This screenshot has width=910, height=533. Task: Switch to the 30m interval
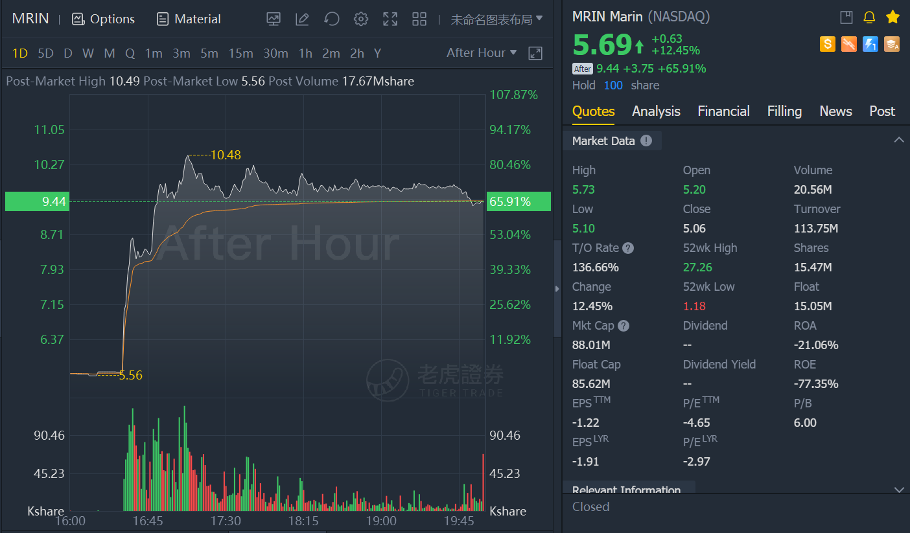[x=275, y=53]
